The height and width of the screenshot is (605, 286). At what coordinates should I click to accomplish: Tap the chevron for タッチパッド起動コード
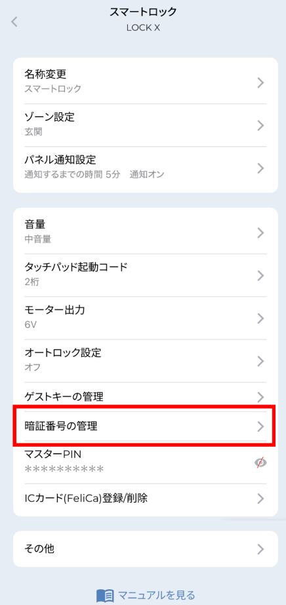click(x=260, y=275)
